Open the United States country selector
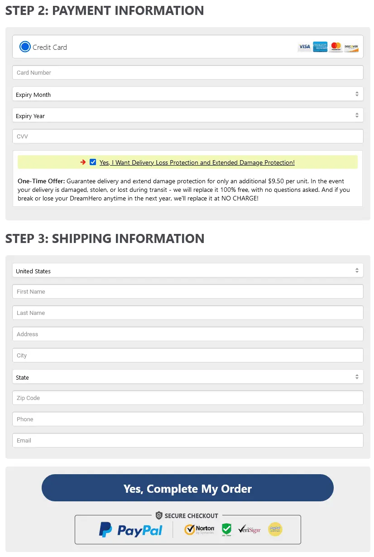This screenshot has height=557, width=374. 187,270
